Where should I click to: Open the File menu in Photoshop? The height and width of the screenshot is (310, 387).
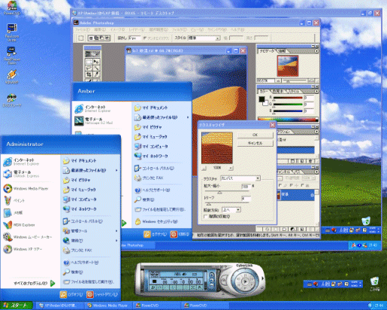click(82, 29)
